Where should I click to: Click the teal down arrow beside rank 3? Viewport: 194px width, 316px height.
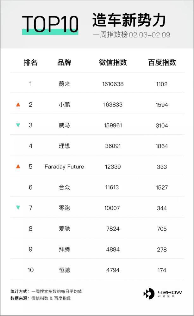(18, 125)
